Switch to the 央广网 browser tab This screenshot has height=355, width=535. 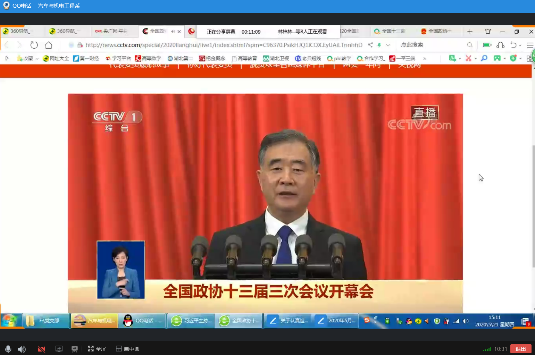[x=112, y=31]
